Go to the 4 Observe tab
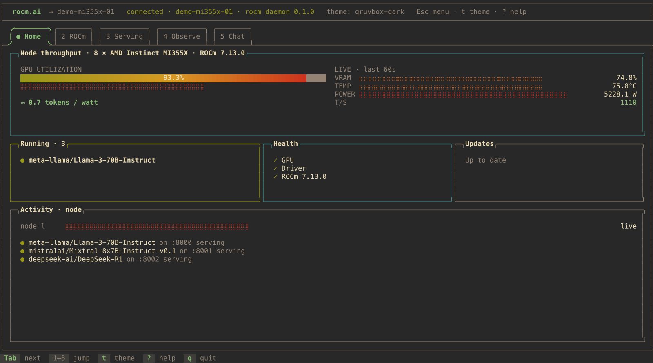 [182, 37]
